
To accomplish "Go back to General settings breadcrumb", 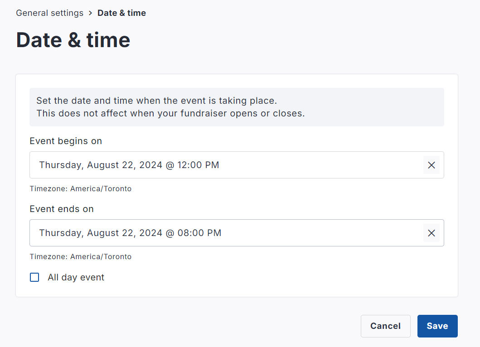I will coord(50,13).
